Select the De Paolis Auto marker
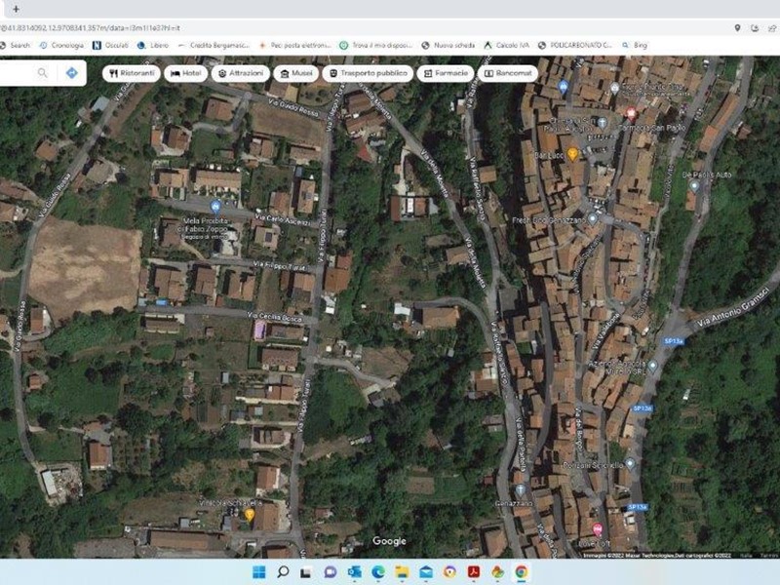The width and height of the screenshot is (780, 585). click(x=694, y=185)
